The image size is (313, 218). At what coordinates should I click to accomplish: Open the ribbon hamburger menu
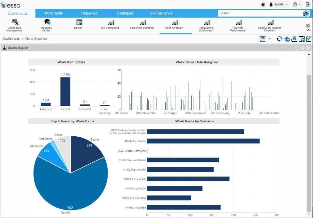coord(308,26)
